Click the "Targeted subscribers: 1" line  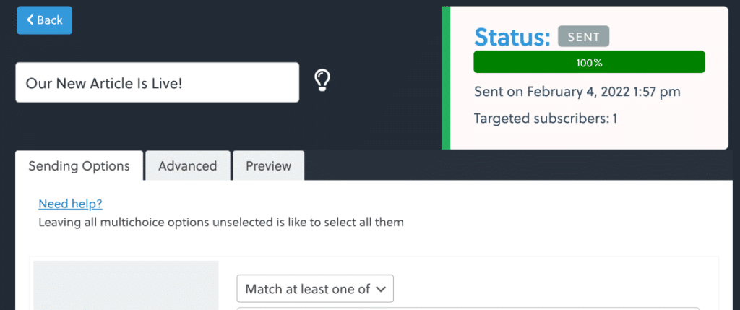[546, 118]
